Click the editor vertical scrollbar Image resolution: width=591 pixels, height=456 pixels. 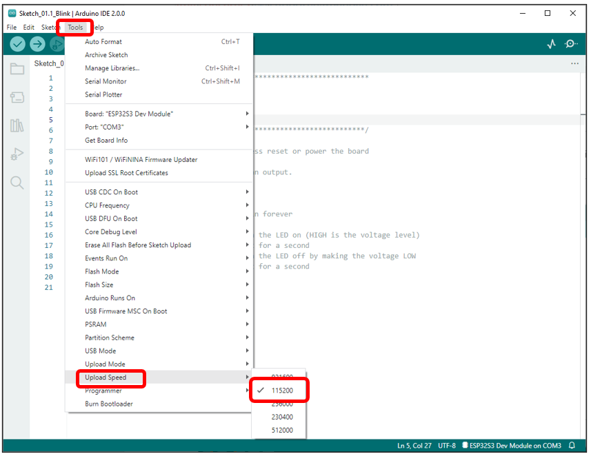click(583, 255)
